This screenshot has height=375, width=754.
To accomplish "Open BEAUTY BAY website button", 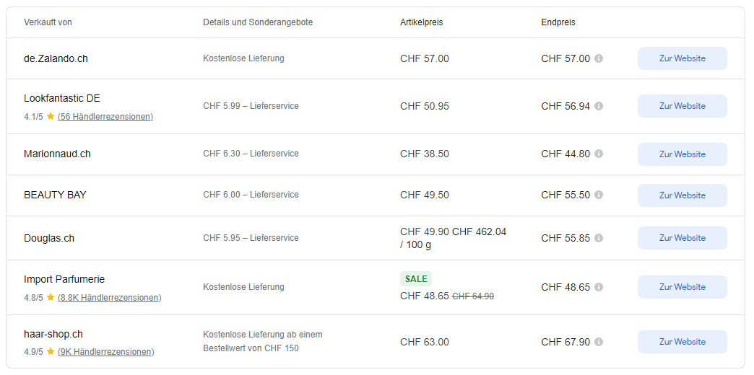I will (682, 195).
